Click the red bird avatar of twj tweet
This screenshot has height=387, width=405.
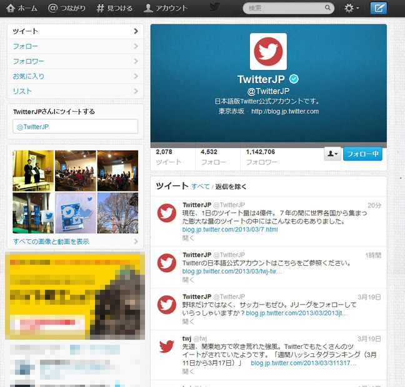(167, 346)
